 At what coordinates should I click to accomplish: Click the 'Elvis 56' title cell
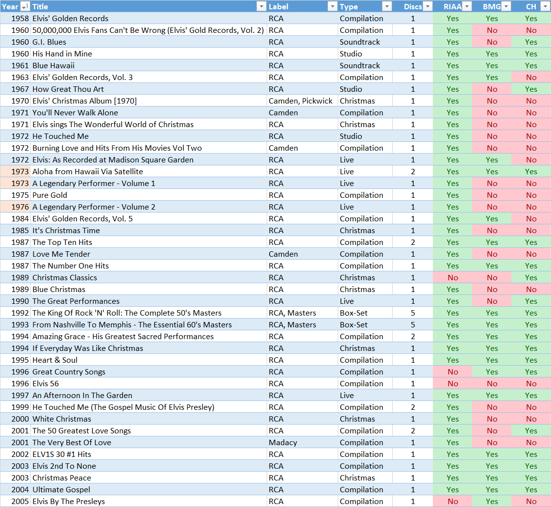(149, 384)
